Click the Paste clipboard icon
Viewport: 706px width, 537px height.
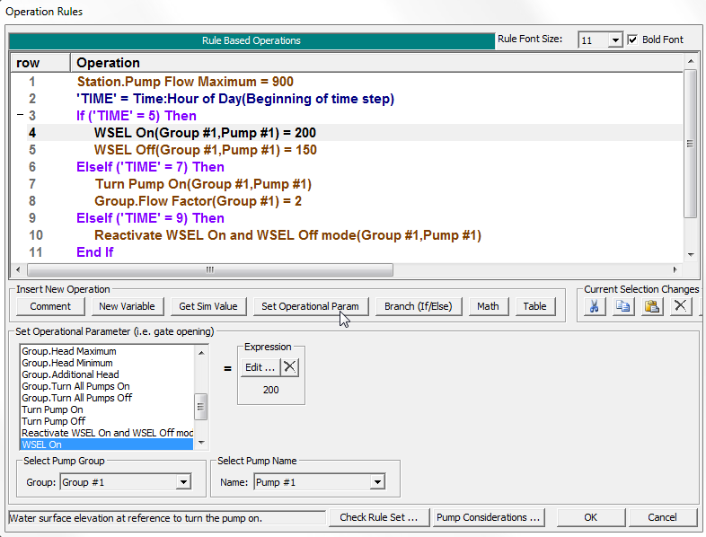tap(652, 306)
